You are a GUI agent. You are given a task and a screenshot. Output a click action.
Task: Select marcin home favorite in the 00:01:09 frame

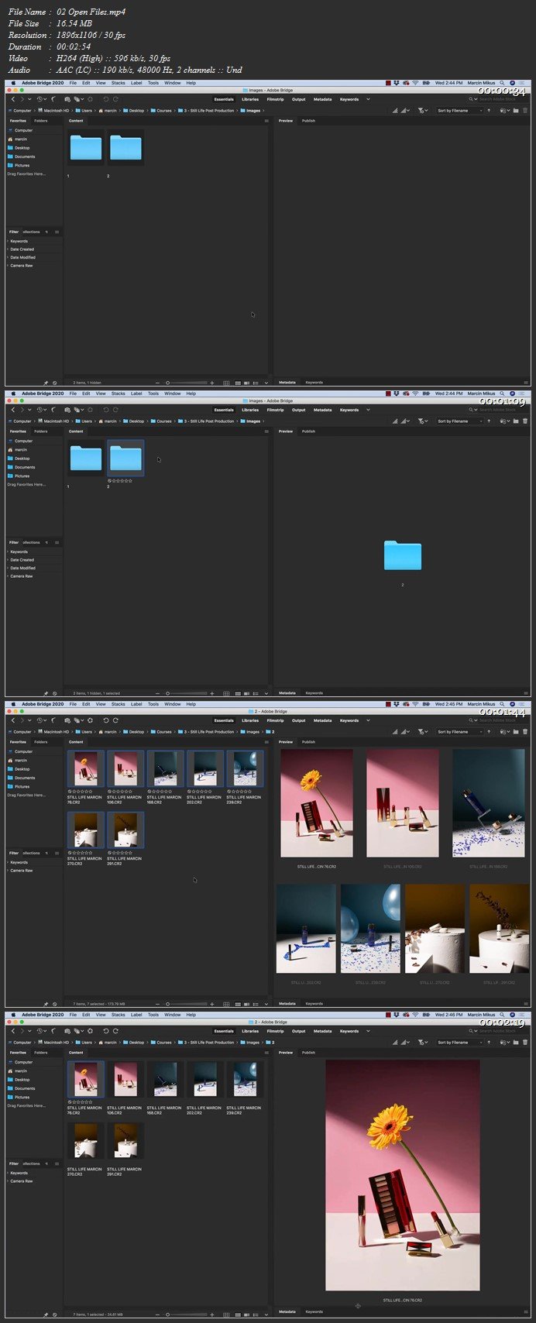pos(21,449)
